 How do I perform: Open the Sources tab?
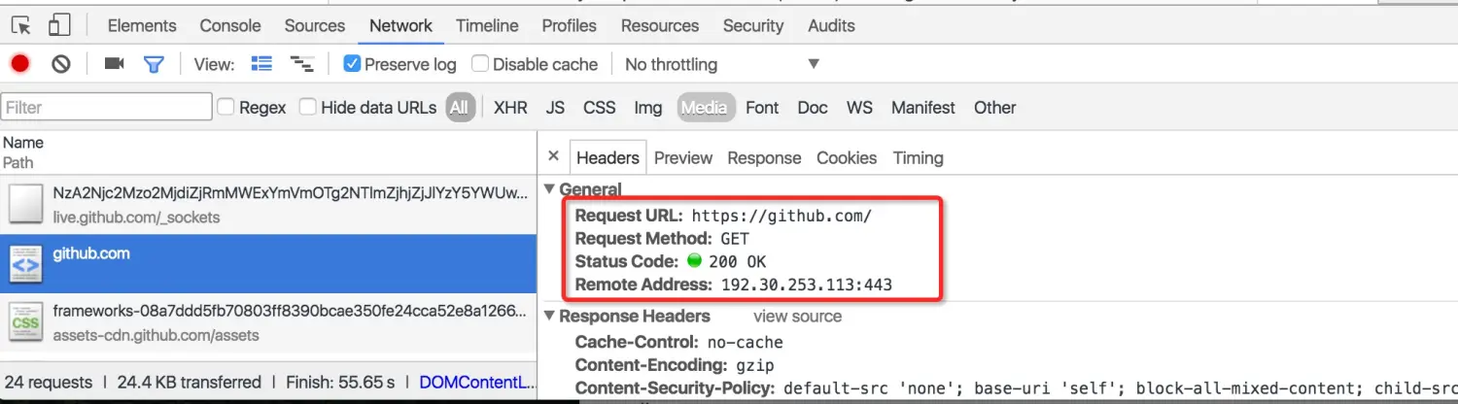(315, 25)
